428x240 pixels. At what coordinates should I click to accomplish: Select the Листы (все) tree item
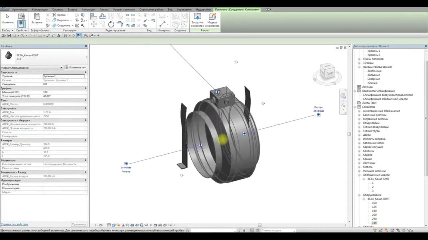click(369, 103)
